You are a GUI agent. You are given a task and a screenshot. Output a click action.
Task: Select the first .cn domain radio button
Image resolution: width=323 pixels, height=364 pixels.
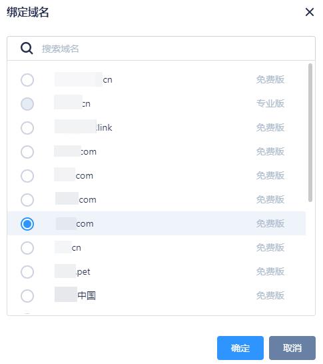27,80
